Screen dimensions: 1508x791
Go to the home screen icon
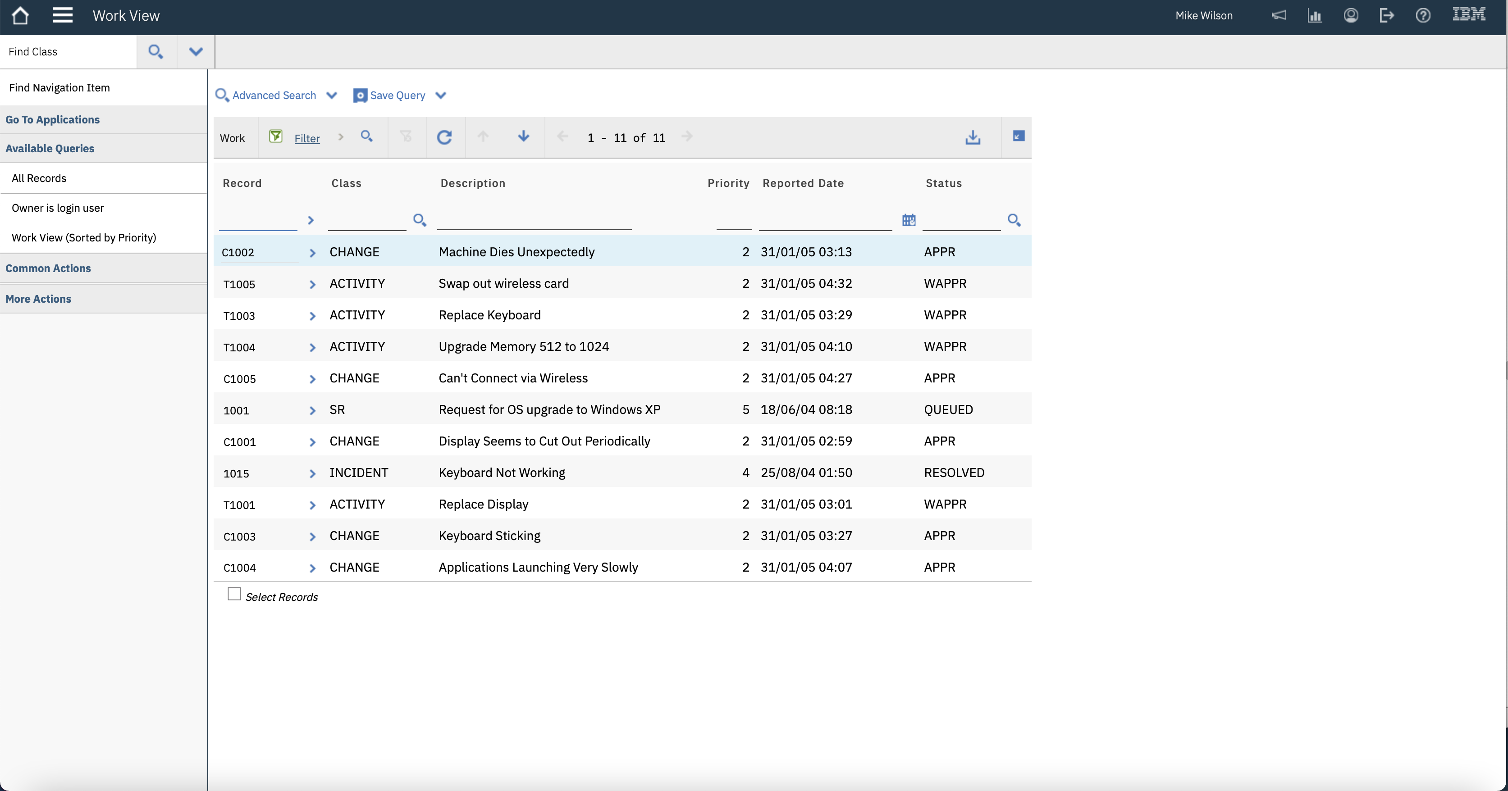click(x=20, y=15)
